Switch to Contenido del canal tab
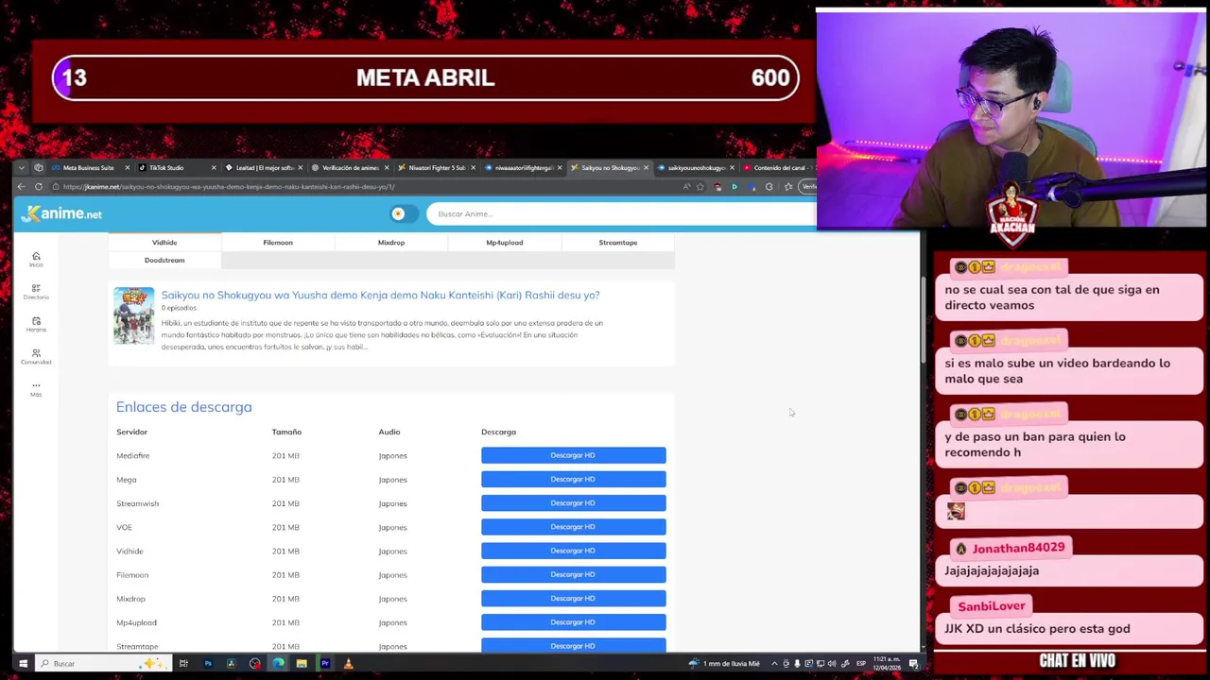 (777, 167)
